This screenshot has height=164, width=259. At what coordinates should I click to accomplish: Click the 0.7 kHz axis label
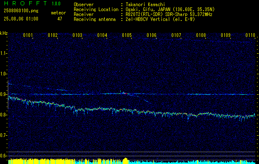[3, 135]
